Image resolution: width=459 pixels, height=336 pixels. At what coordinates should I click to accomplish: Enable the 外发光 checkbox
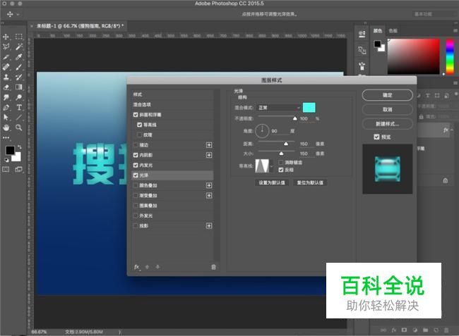136,216
